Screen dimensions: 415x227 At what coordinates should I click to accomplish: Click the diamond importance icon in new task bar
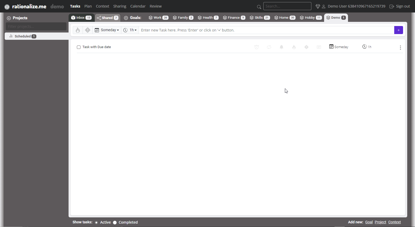pos(88,30)
